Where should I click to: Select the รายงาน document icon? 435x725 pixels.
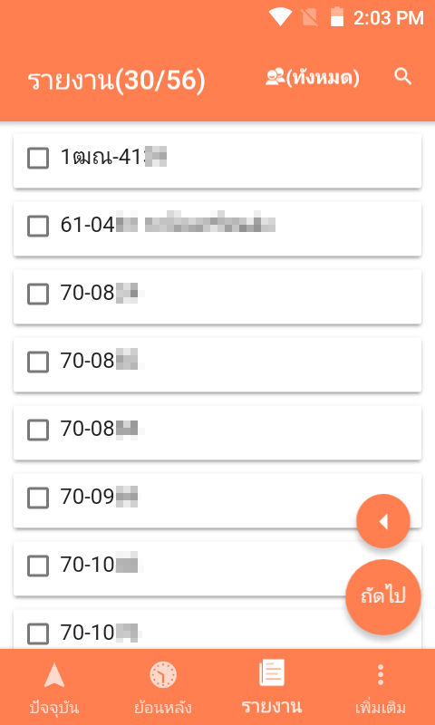click(x=272, y=673)
